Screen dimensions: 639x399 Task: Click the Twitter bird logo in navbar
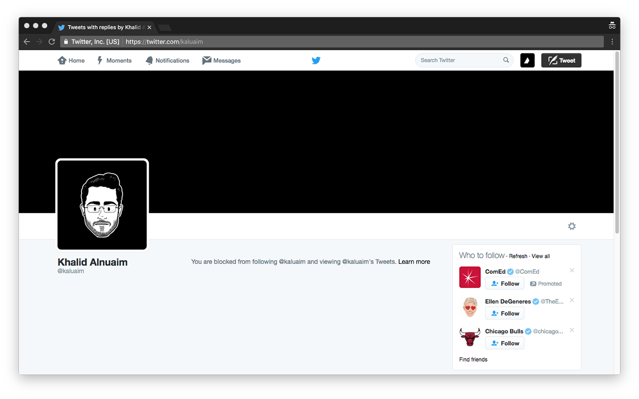pos(316,60)
